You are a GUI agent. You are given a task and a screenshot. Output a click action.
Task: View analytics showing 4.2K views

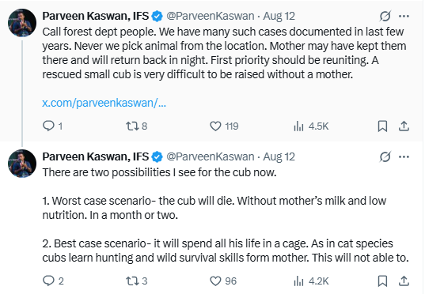311,281
